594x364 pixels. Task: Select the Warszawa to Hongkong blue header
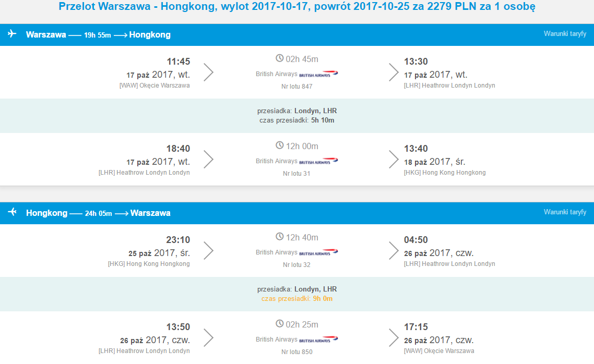click(297, 35)
